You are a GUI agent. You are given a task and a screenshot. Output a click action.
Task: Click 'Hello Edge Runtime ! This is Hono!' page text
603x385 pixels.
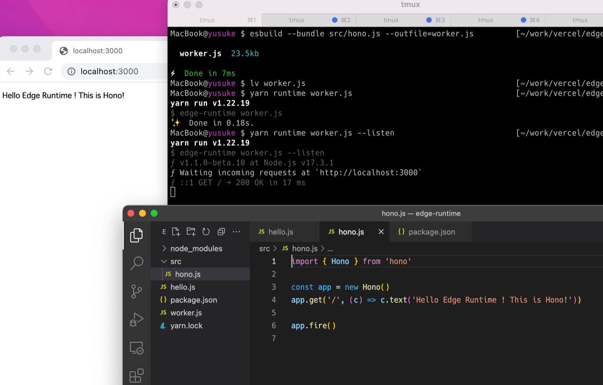pos(63,95)
